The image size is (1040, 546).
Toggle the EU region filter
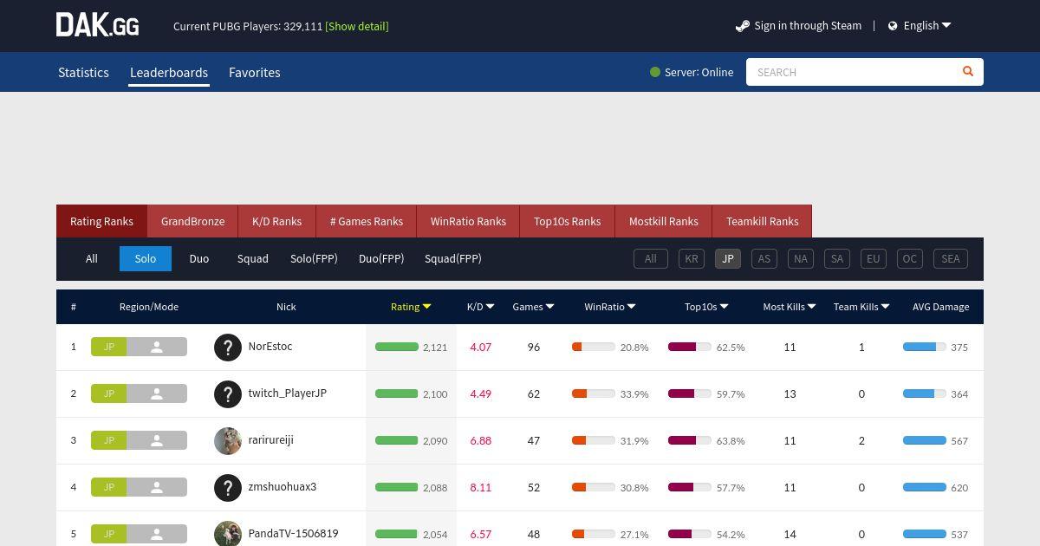pos(874,258)
